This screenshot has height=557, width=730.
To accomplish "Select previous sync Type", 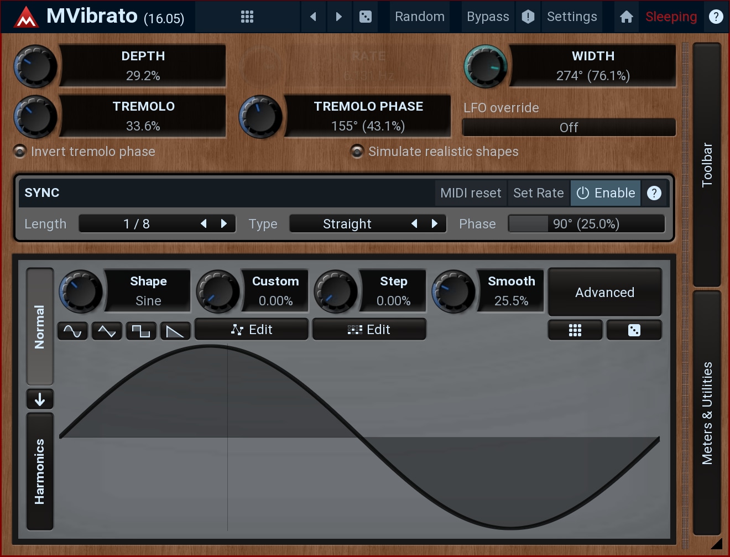I will (414, 224).
